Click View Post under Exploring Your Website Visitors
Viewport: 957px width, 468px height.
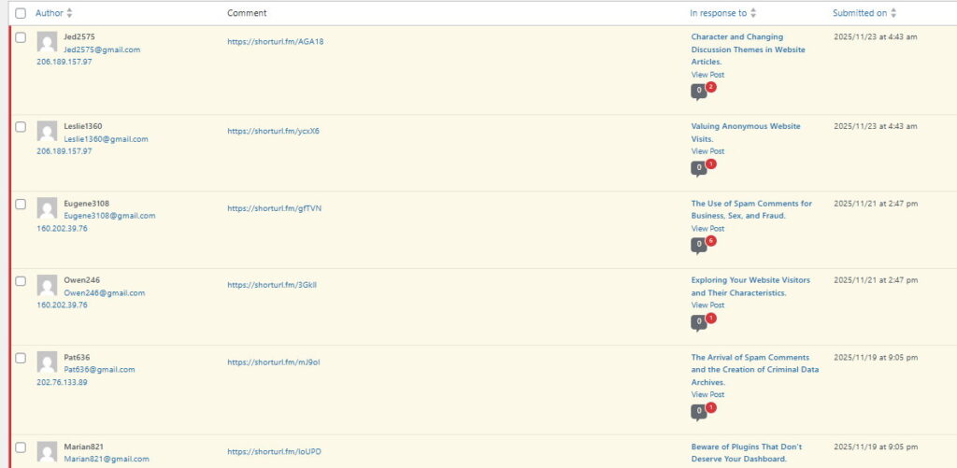tap(707, 305)
